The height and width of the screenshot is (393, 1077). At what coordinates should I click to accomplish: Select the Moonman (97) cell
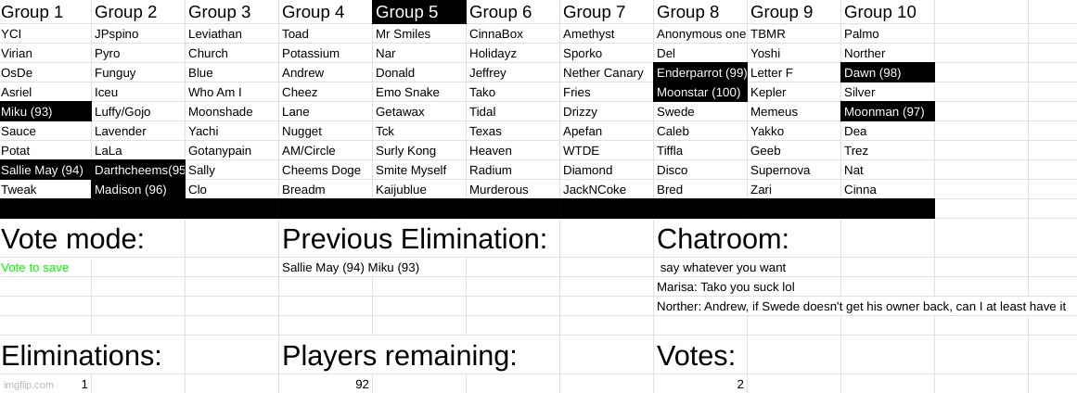(x=887, y=112)
